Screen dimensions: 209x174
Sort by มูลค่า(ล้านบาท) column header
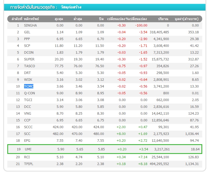(x=187, y=19)
